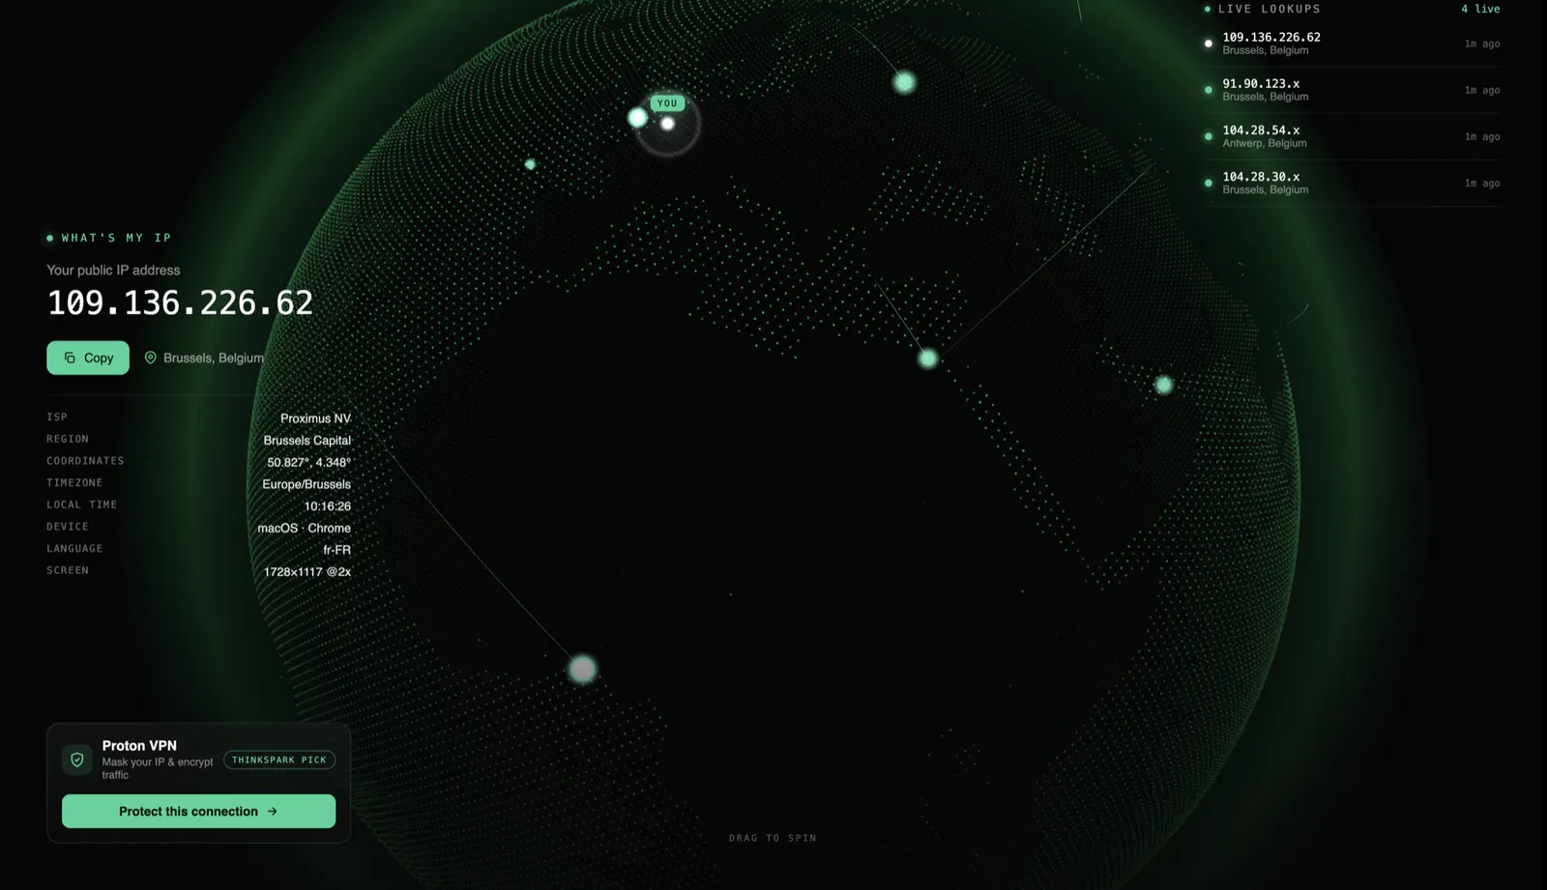Viewport: 1547px width, 890px height.
Task: Click the large IP address 109.136.226.62
Action: (x=180, y=303)
